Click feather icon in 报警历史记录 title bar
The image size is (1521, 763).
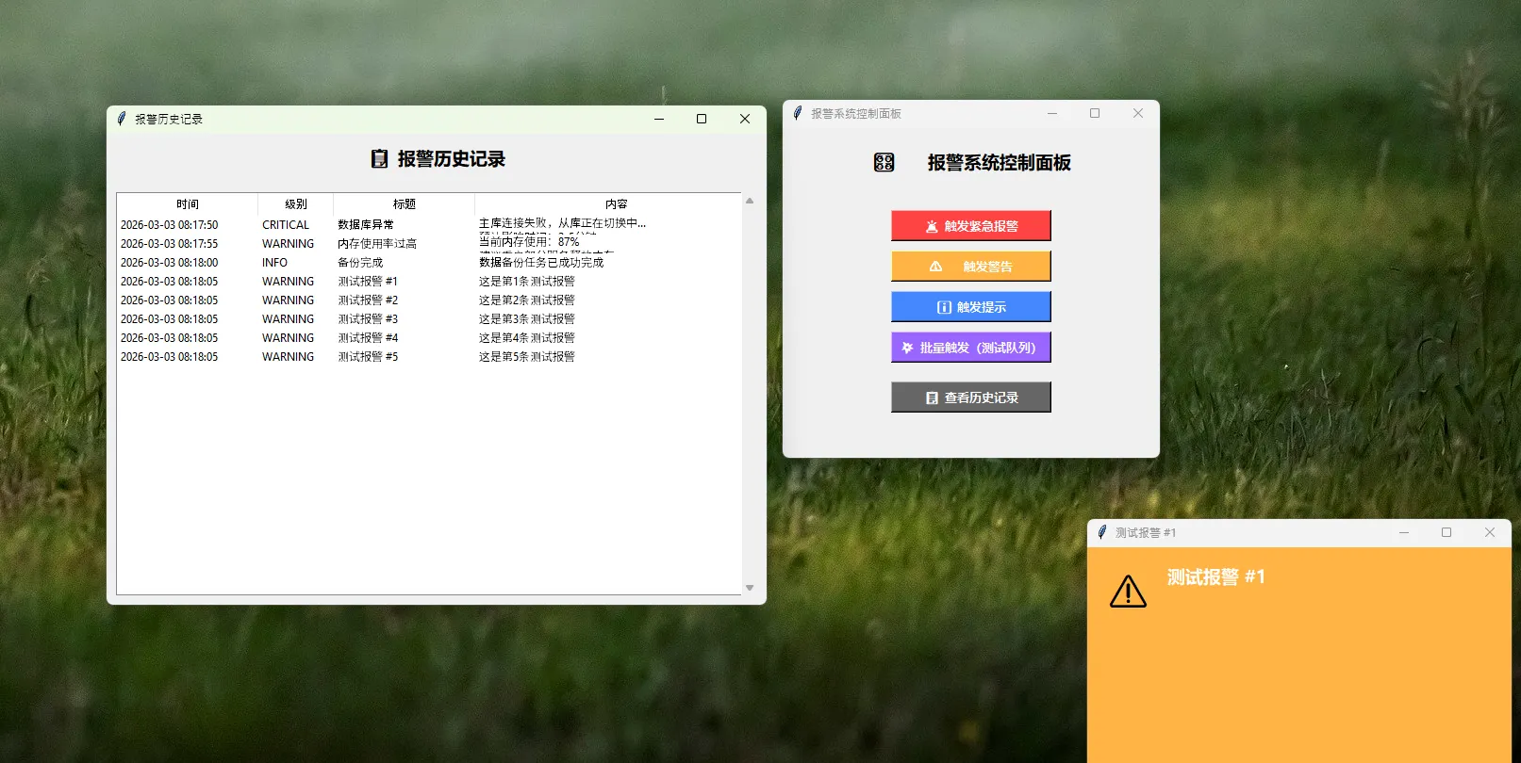122,119
